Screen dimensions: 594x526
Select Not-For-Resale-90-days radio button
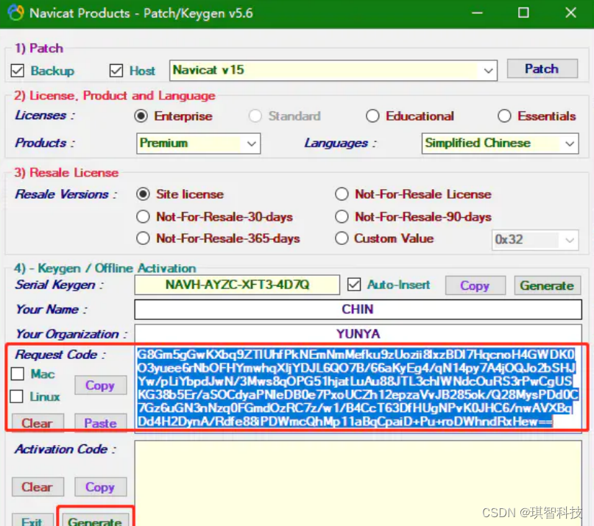[x=342, y=216]
